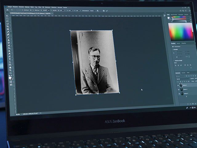Select the Rectangle shape tool
The height and width of the screenshot is (148, 197).
coord(10,65)
